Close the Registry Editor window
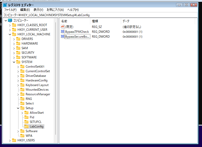The image size is (202, 147). click(194, 5)
